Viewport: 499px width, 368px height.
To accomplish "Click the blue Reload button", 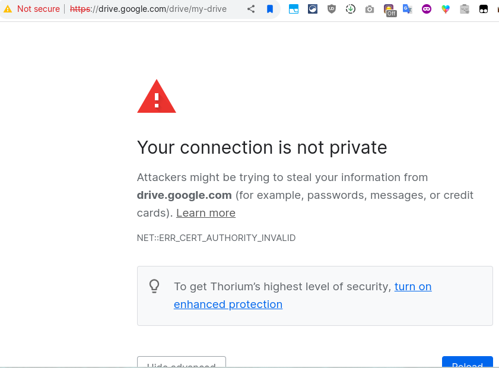I will coord(467,362).
